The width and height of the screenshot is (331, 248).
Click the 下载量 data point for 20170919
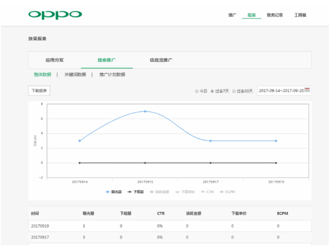(x=276, y=163)
